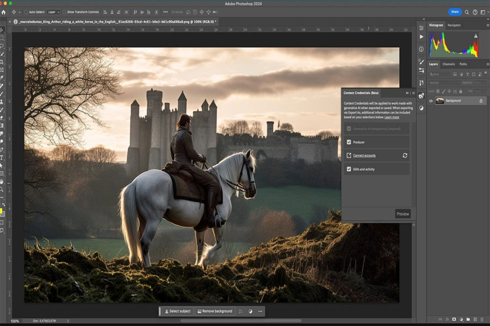Open the Help question mark icon
490x326 pixels.
coord(475,12)
